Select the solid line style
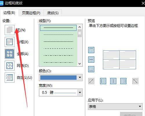 tap(58, 28)
